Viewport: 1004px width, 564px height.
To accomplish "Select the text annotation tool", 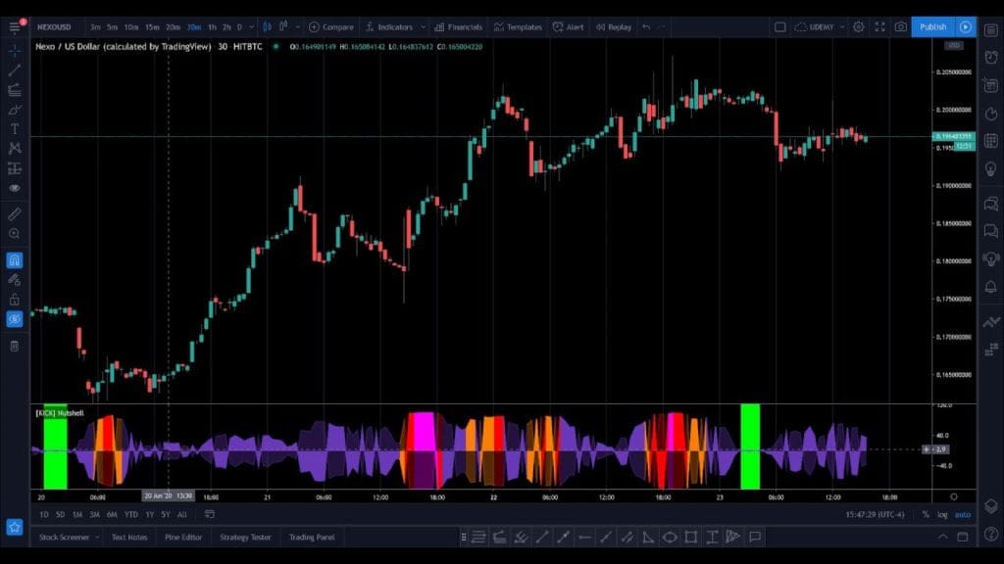I will 15,129.
